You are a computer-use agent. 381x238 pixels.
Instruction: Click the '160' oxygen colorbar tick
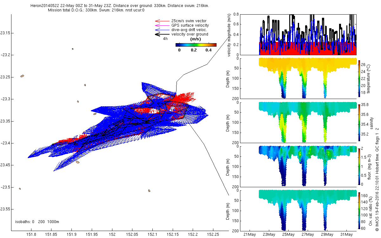(364, 196)
